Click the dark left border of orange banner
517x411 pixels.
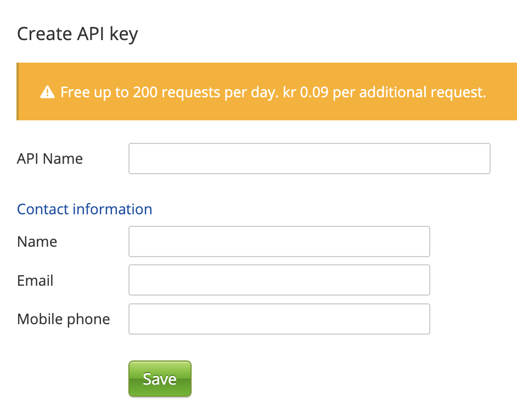[18, 92]
